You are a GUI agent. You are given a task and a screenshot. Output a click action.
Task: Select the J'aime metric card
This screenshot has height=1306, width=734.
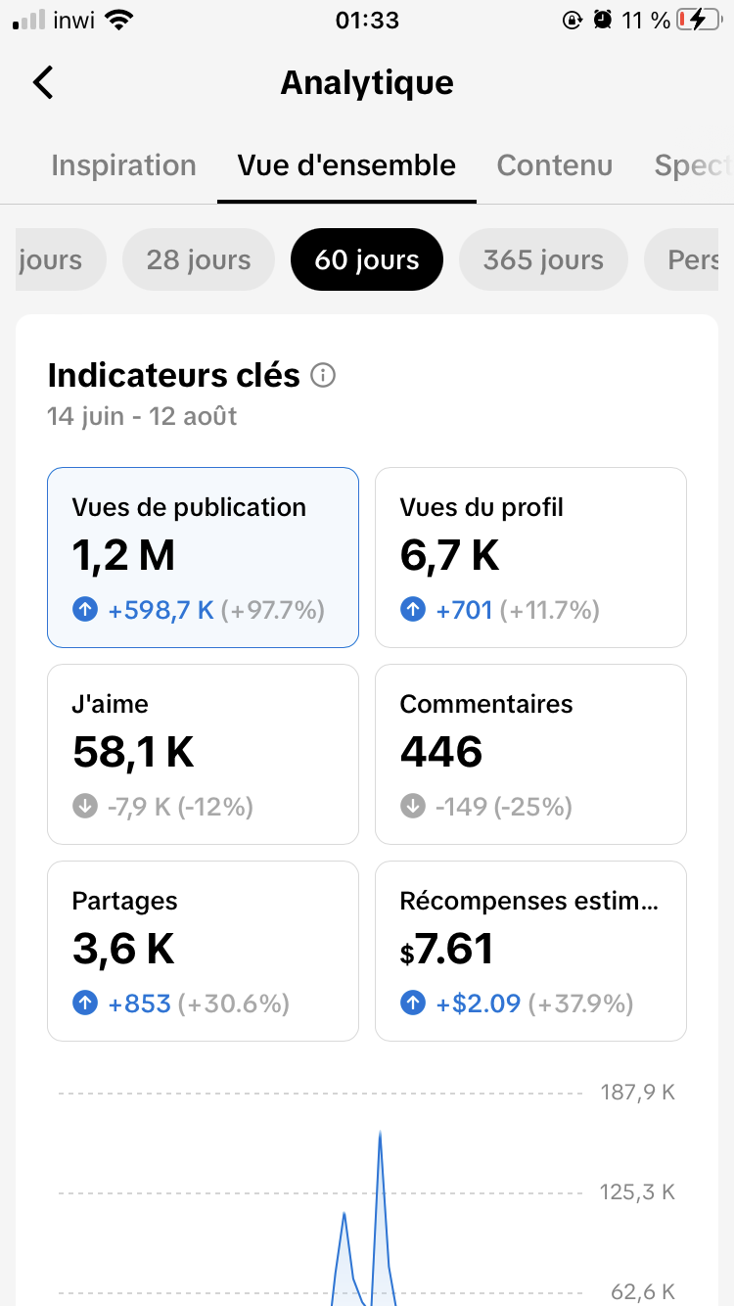pyautogui.click(x=203, y=754)
